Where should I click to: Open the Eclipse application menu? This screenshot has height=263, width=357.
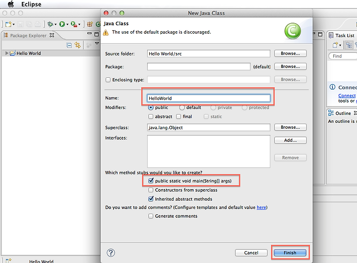coord(31,4)
